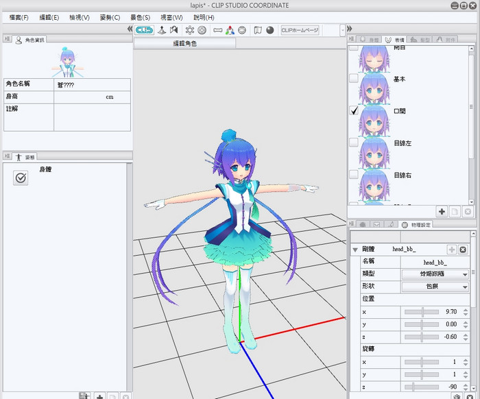The height and width of the screenshot is (399, 480).
Task: Add rigid body with plus icon in 剛體 row
Action: pyautogui.click(x=452, y=250)
